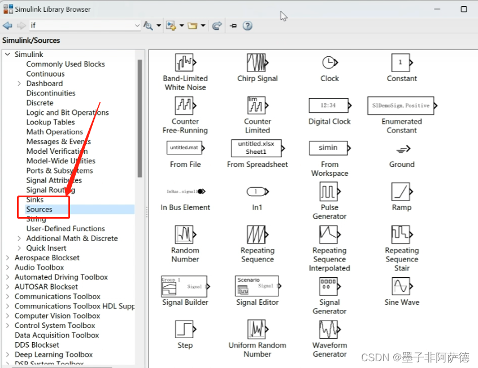The image size is (478, 368).
Task: Select the In Bus Element block
Action: [186, 191]
